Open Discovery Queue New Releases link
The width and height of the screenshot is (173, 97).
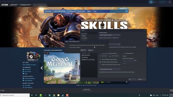[x=28, y=81]
